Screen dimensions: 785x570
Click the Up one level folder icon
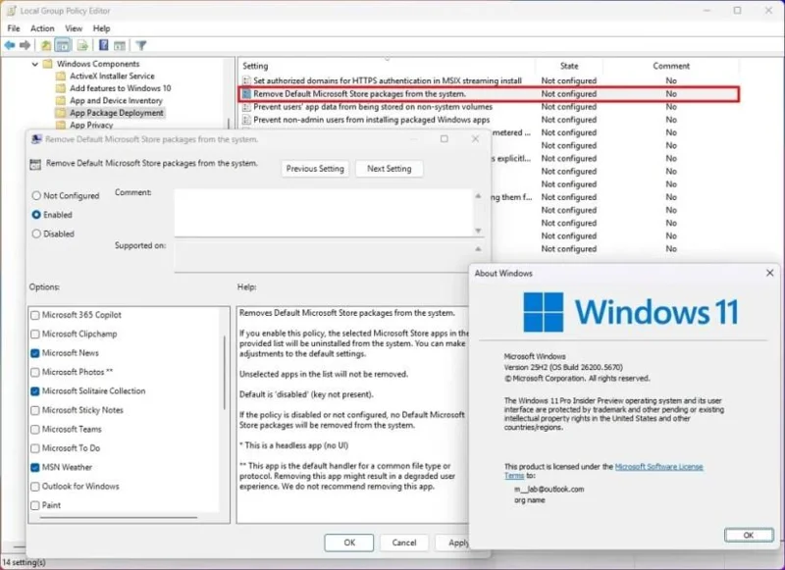click(x=46, y=45)
